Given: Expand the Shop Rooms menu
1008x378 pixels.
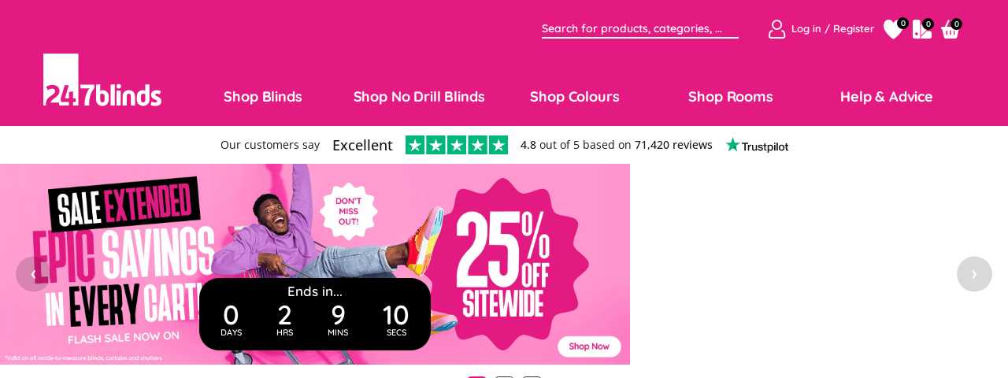Looking at the screenshot, I should [731, 97].
